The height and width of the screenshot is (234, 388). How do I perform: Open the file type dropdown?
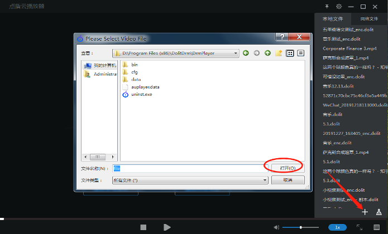(265, 181)
